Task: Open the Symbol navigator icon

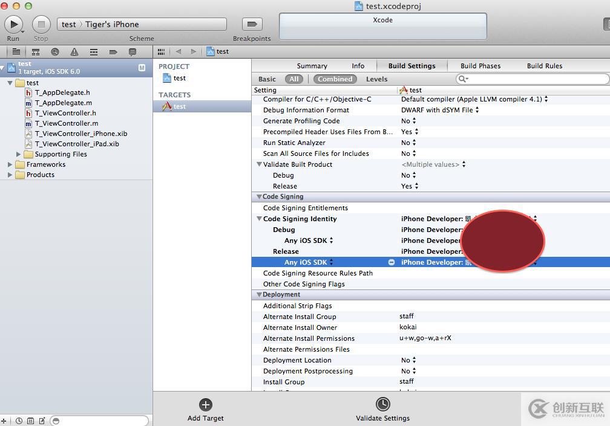Action: pyautogui.click(x=35, y=51)
